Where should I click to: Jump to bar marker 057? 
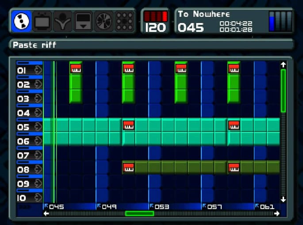212,206
